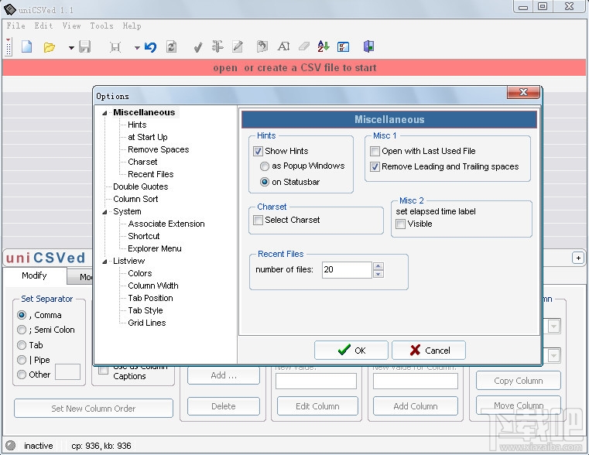This screenshot has height=455, width=589.
Task: Click the grayed print/page toolbar icon
Action: (x=115, y=47)
